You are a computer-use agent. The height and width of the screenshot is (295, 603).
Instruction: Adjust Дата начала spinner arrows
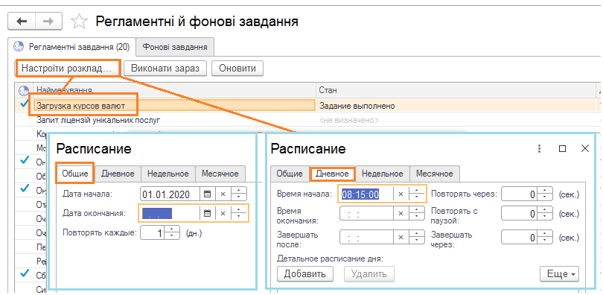click(239, 194)
